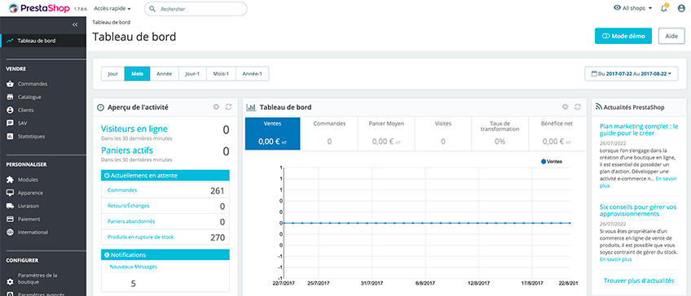Click Trouver plus d'actualités link
Screen dimensions: 691x296
(x=639, y=281)
